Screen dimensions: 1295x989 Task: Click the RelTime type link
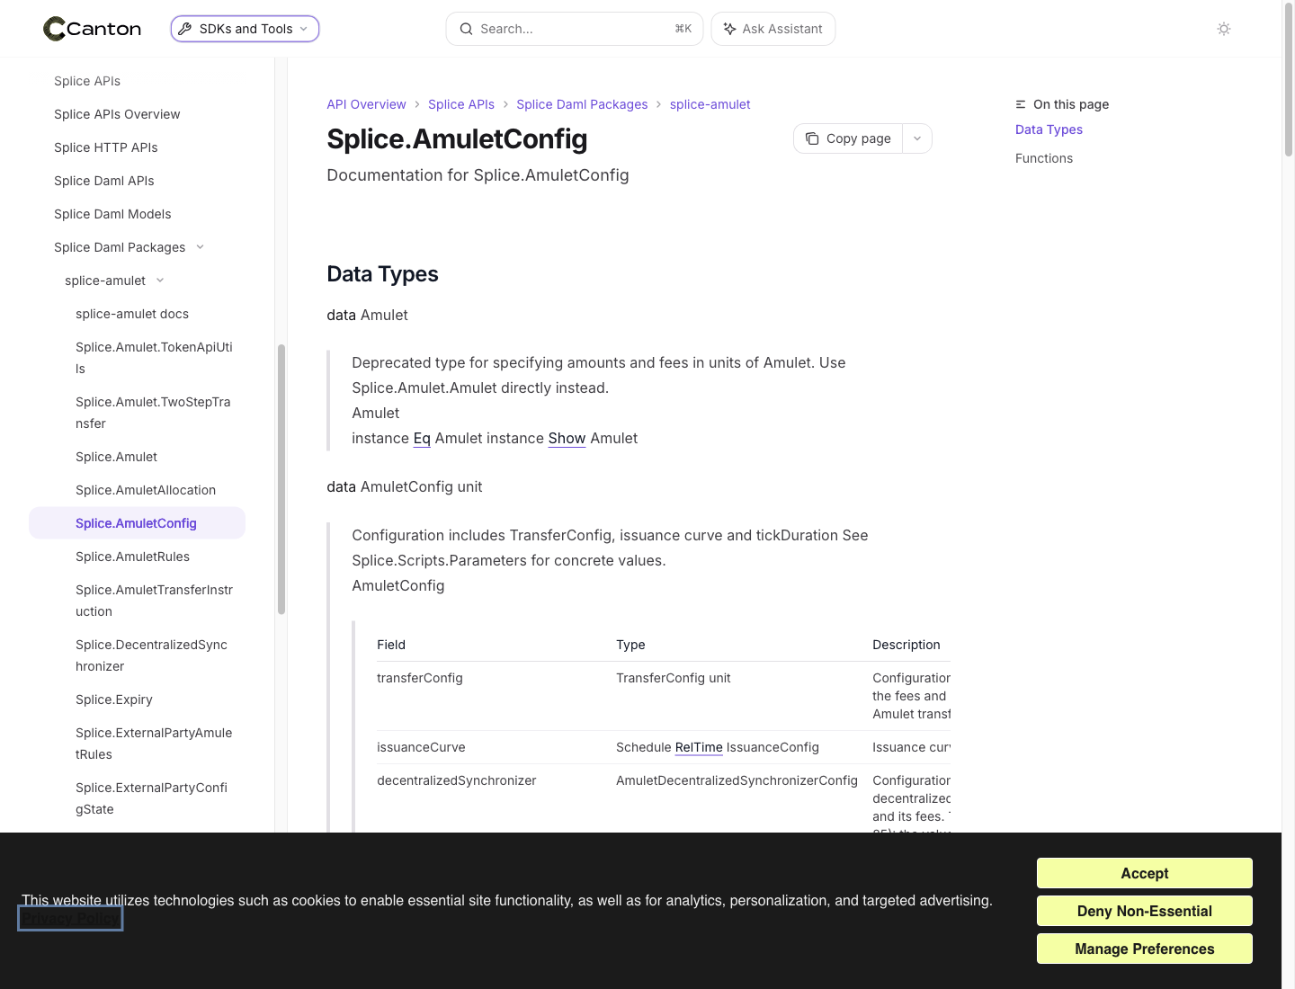click(x=699, y=747)
